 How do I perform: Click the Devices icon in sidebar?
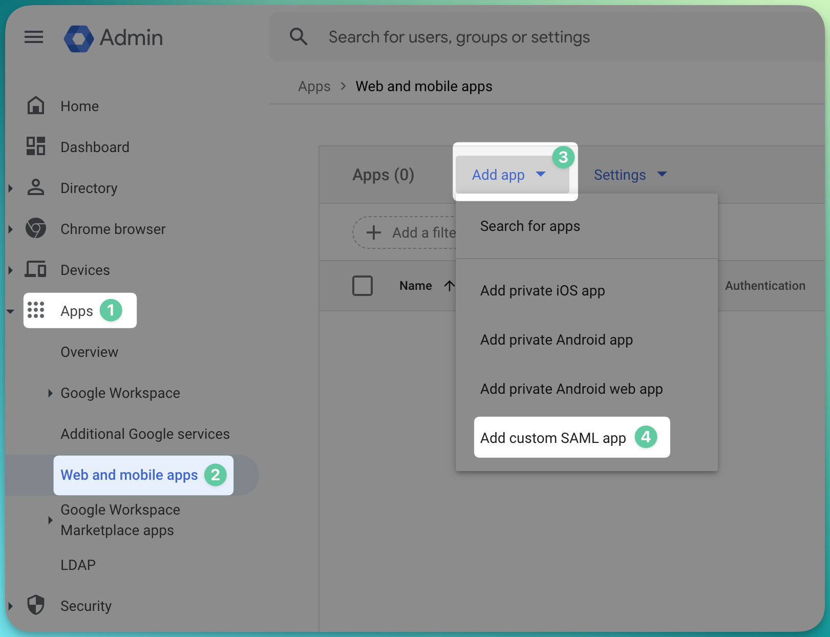click(36, 269)
